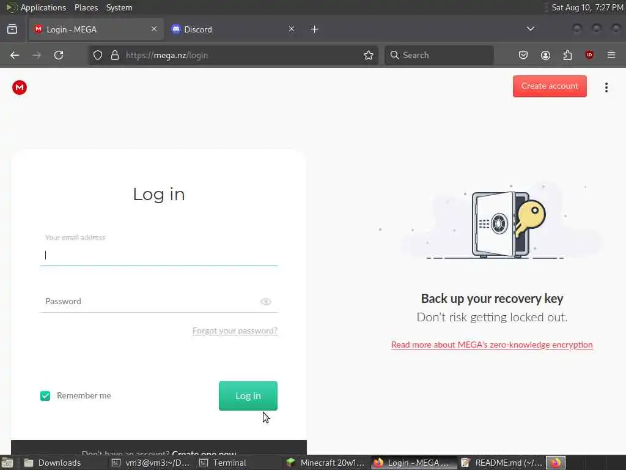The width and height of the screenshot is (626, 470).
Task: Open a new browser tab
Action: [x=315, y=29]
